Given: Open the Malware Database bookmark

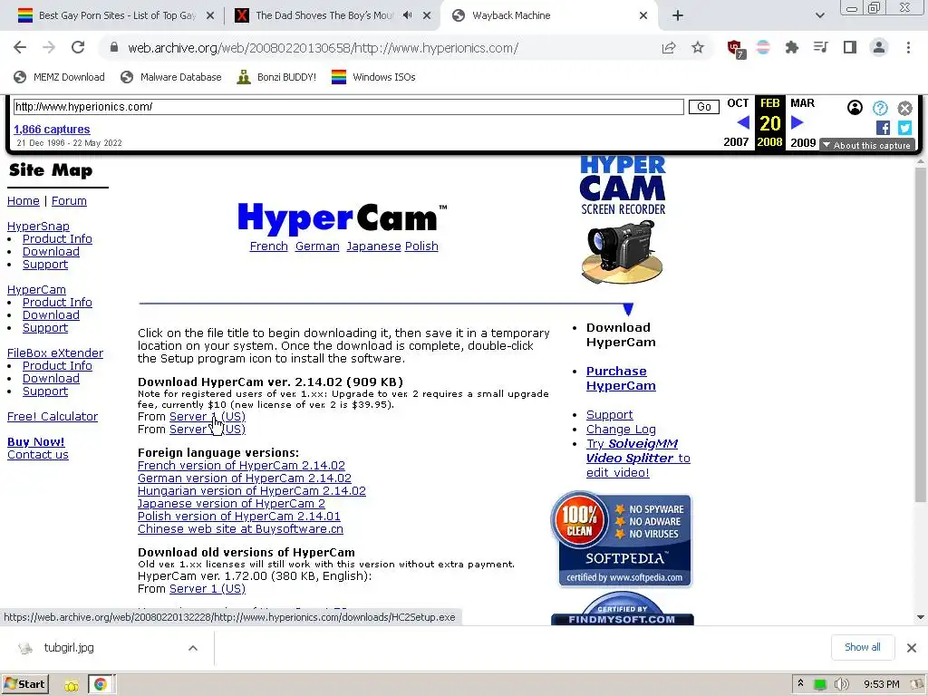Looking at the screenshot, I should [171, 77].
